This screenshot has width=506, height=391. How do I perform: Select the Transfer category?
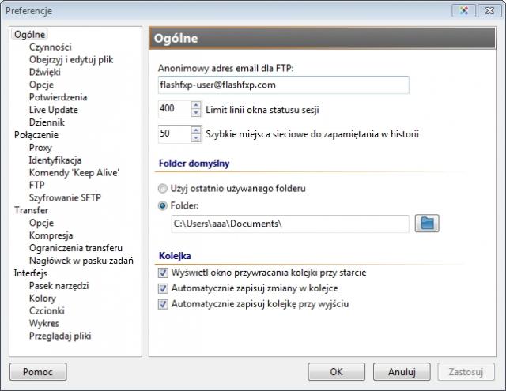pyautogui.click(x=31, y=210)
